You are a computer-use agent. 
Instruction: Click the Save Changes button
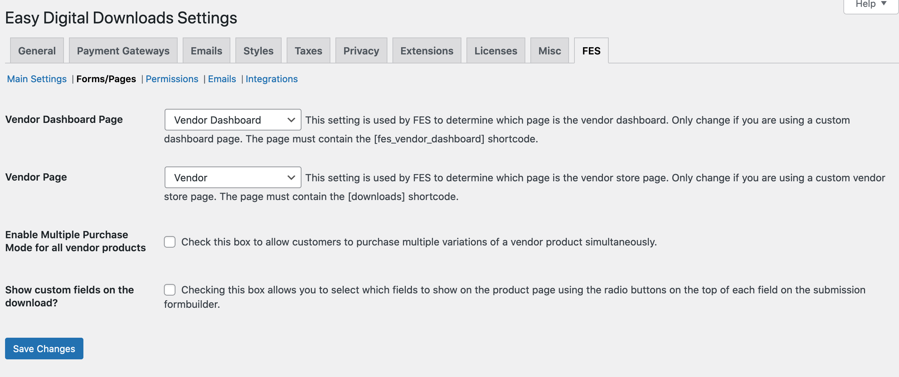click(x=44, y=349)
